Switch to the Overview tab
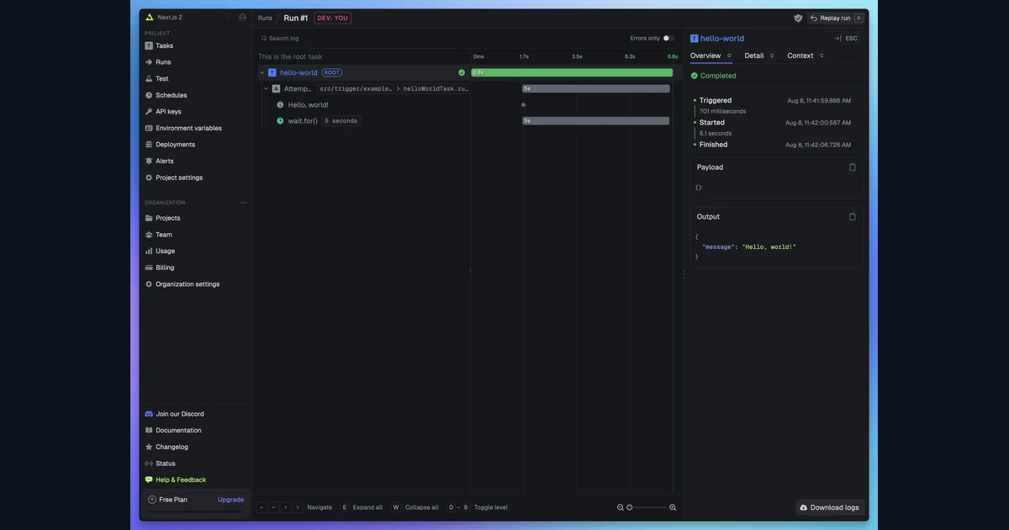This screenshot has width=1009, height=530. 711,56
